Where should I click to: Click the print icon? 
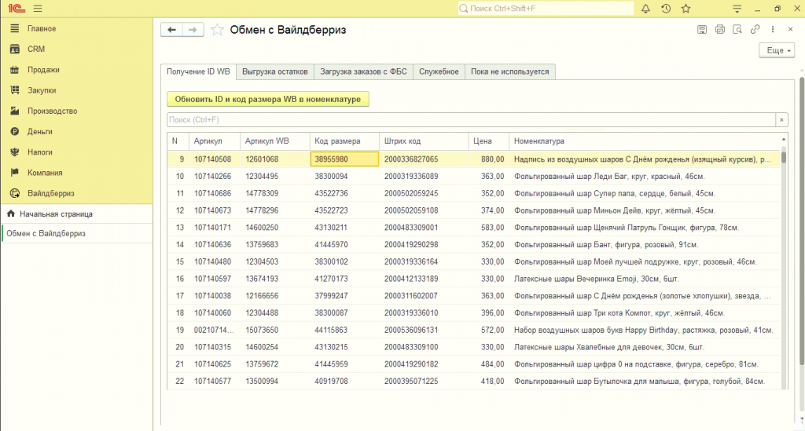point(720,30)
